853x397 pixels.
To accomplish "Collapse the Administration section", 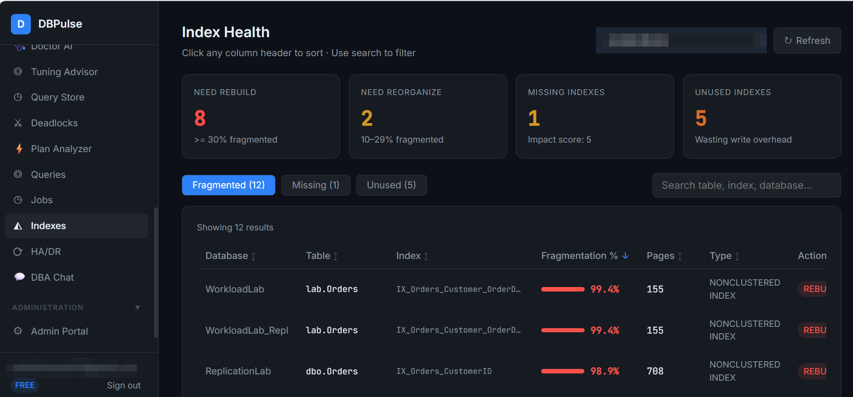I will click(x=137, y=308).
